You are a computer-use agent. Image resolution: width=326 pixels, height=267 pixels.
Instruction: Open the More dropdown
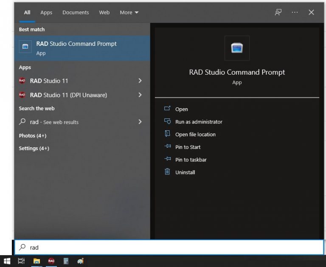(129, 12)
